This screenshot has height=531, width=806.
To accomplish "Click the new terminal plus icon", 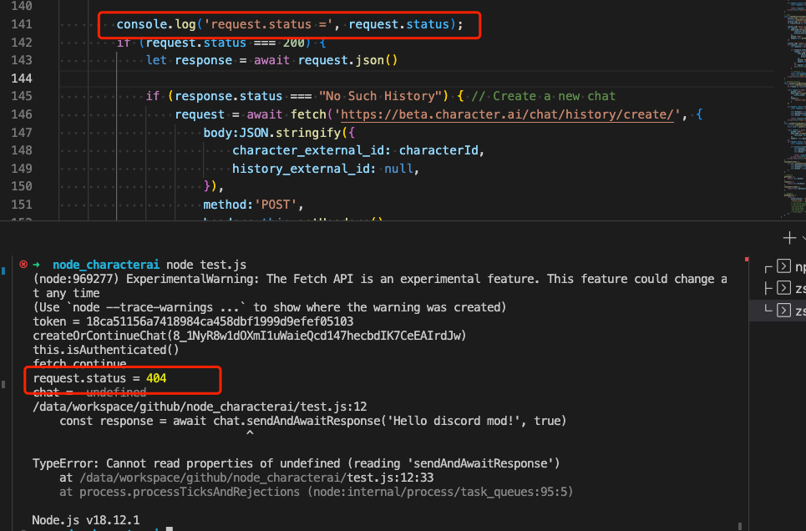I will (788, 238).
